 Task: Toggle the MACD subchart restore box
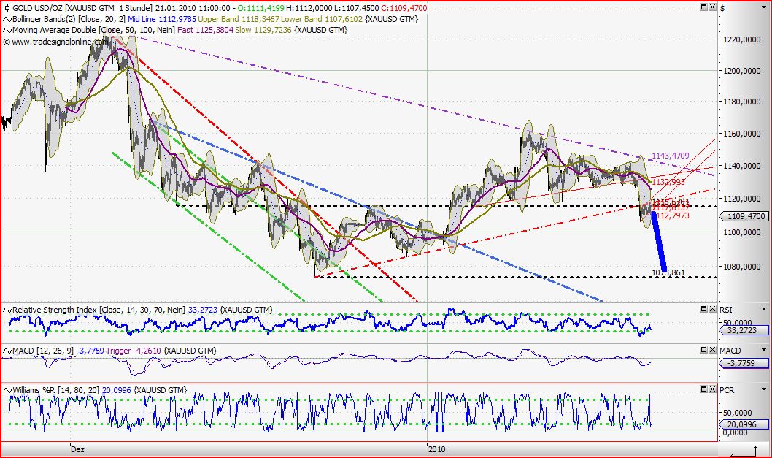705,351
